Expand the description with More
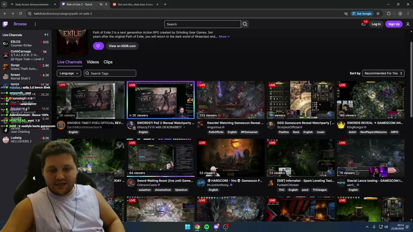This screenshot has width=413, height=232. [224, 37]
